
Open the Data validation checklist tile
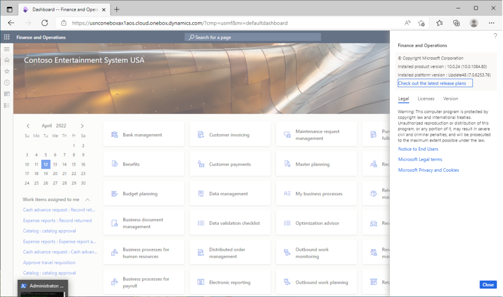tap(230, 223)
